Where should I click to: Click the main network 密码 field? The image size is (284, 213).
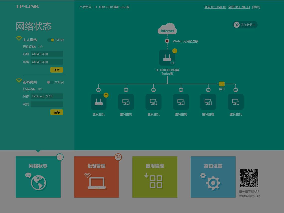tap(47, 62)
